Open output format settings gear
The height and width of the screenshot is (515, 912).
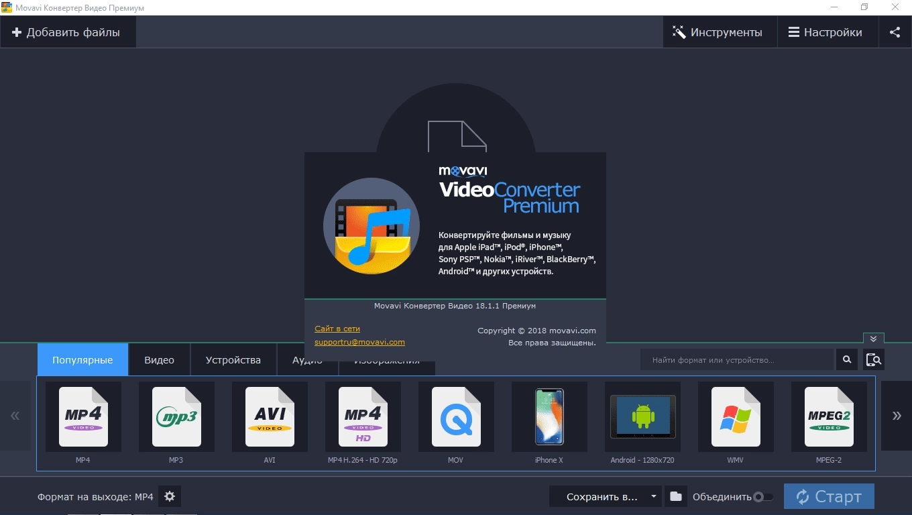(x=170, y=497)
